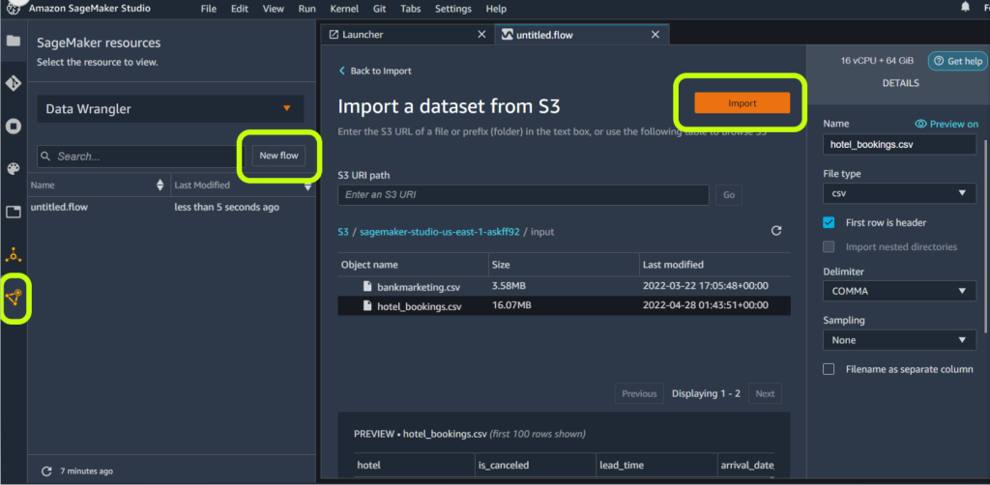Screen dimensions: 990x485
Task: Sort resources by Last Modified
Action: [x=307, y=185]
